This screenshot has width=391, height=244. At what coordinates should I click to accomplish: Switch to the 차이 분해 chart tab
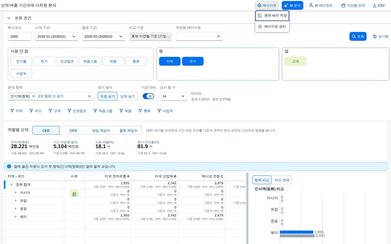282,180
